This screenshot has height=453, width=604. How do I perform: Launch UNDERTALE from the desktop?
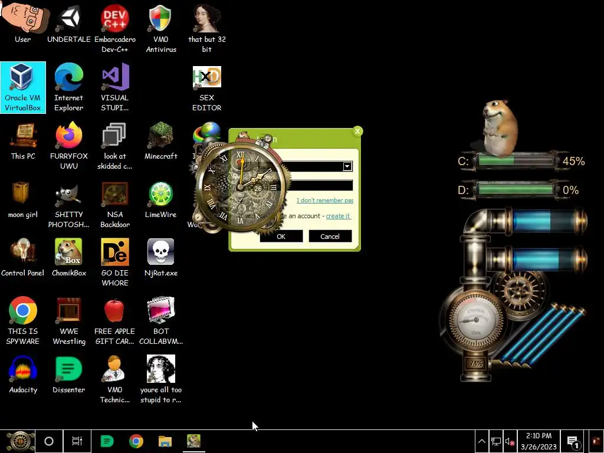click(69, 23)
